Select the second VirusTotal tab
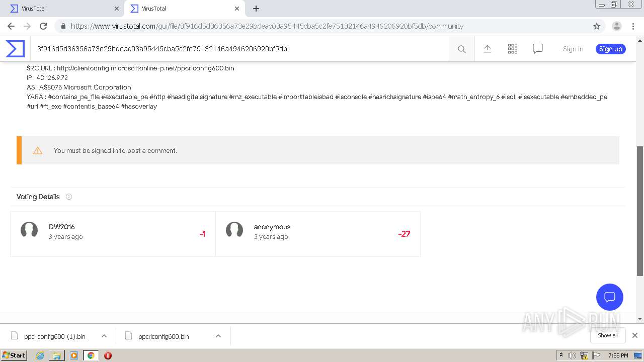 click(184, 9)
